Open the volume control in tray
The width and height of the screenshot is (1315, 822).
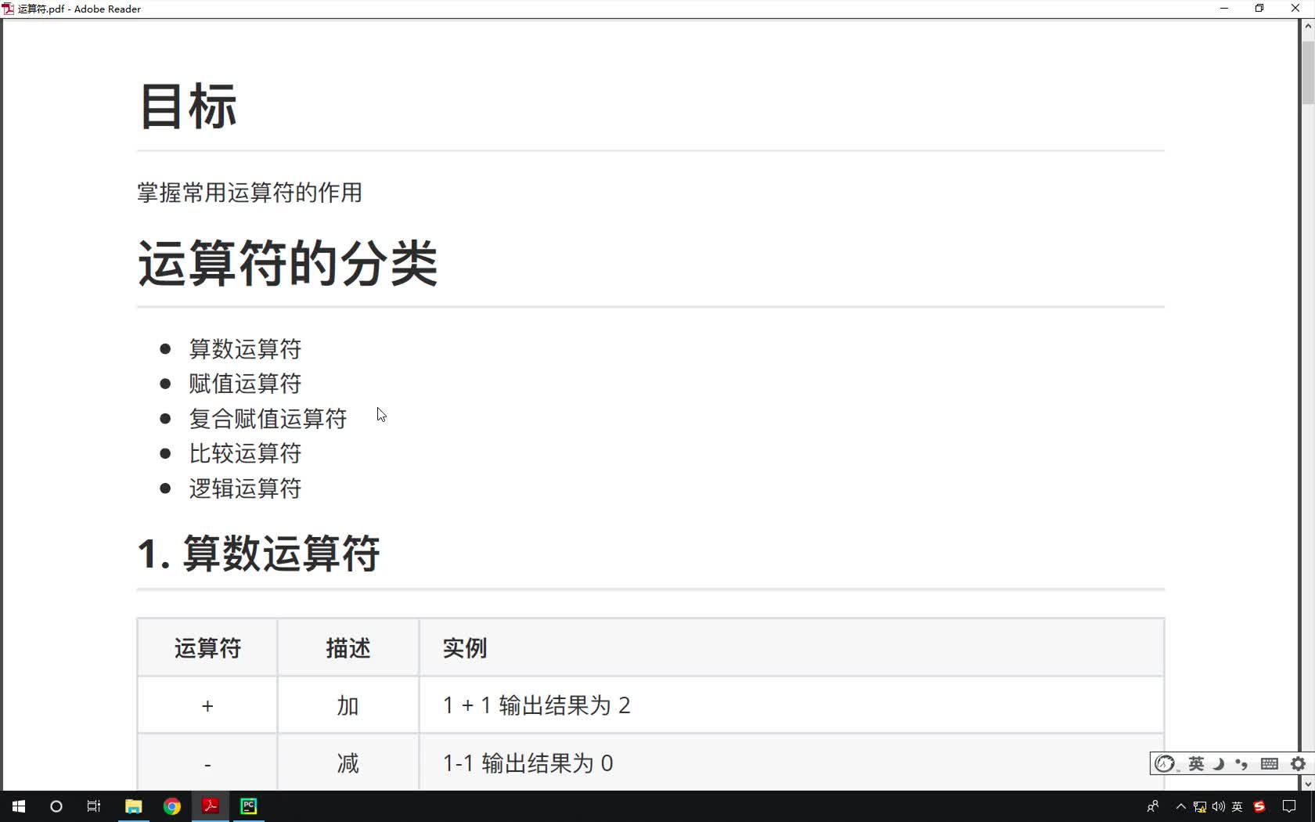tap(1219, 806)
